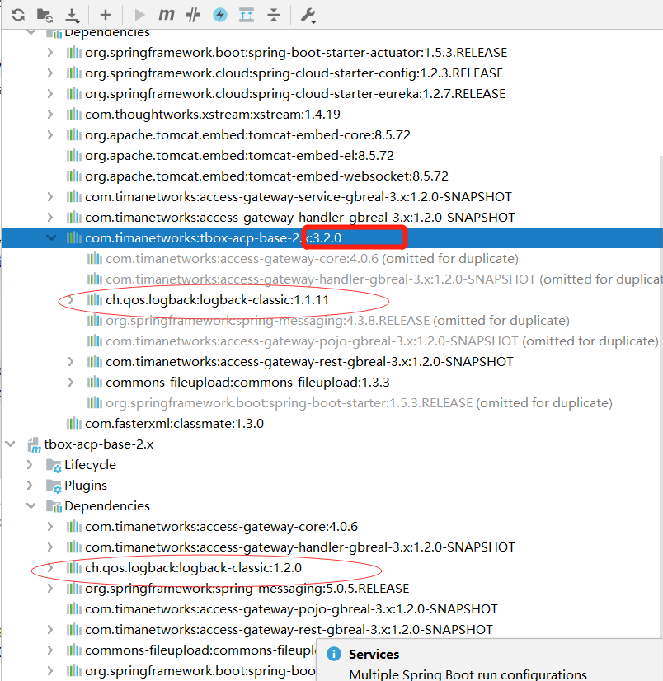Viewport: 663px width, 681px height.
Task: Select tomcat-embed-el:8.5.72 dependency row
Action: [332, 156]
